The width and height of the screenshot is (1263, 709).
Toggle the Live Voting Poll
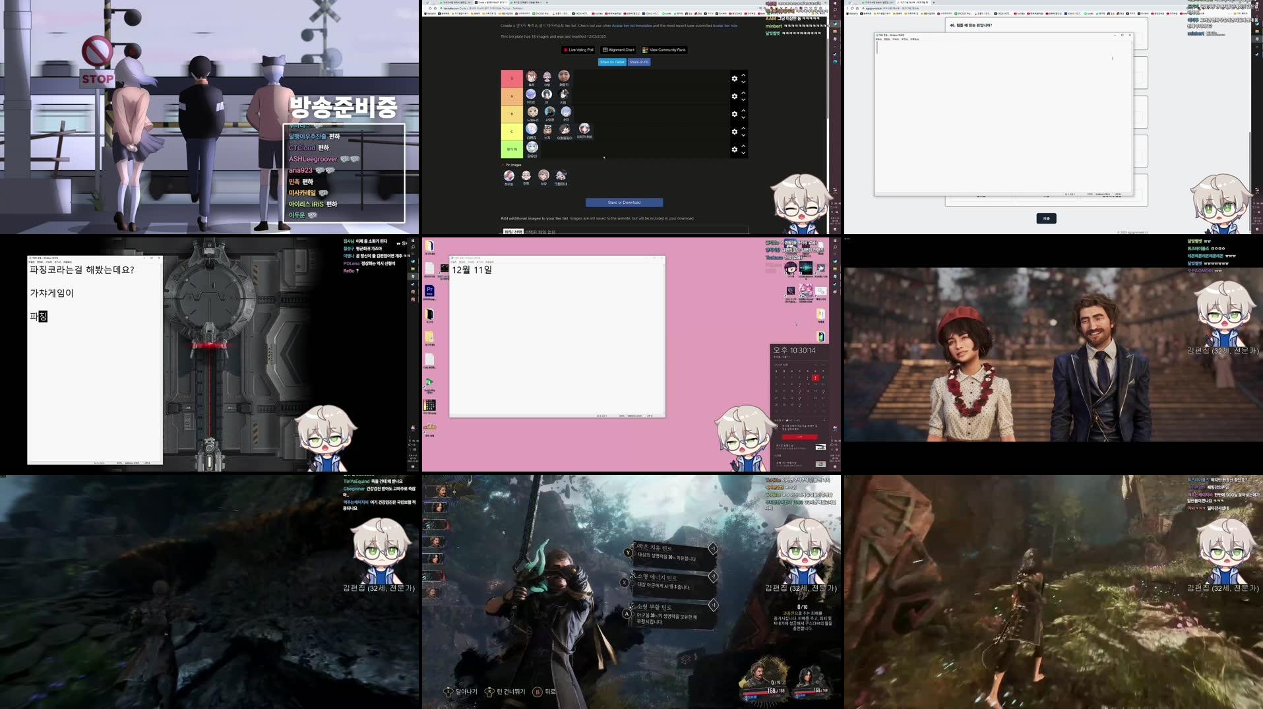pyautogui.click(x=578, y=49)
